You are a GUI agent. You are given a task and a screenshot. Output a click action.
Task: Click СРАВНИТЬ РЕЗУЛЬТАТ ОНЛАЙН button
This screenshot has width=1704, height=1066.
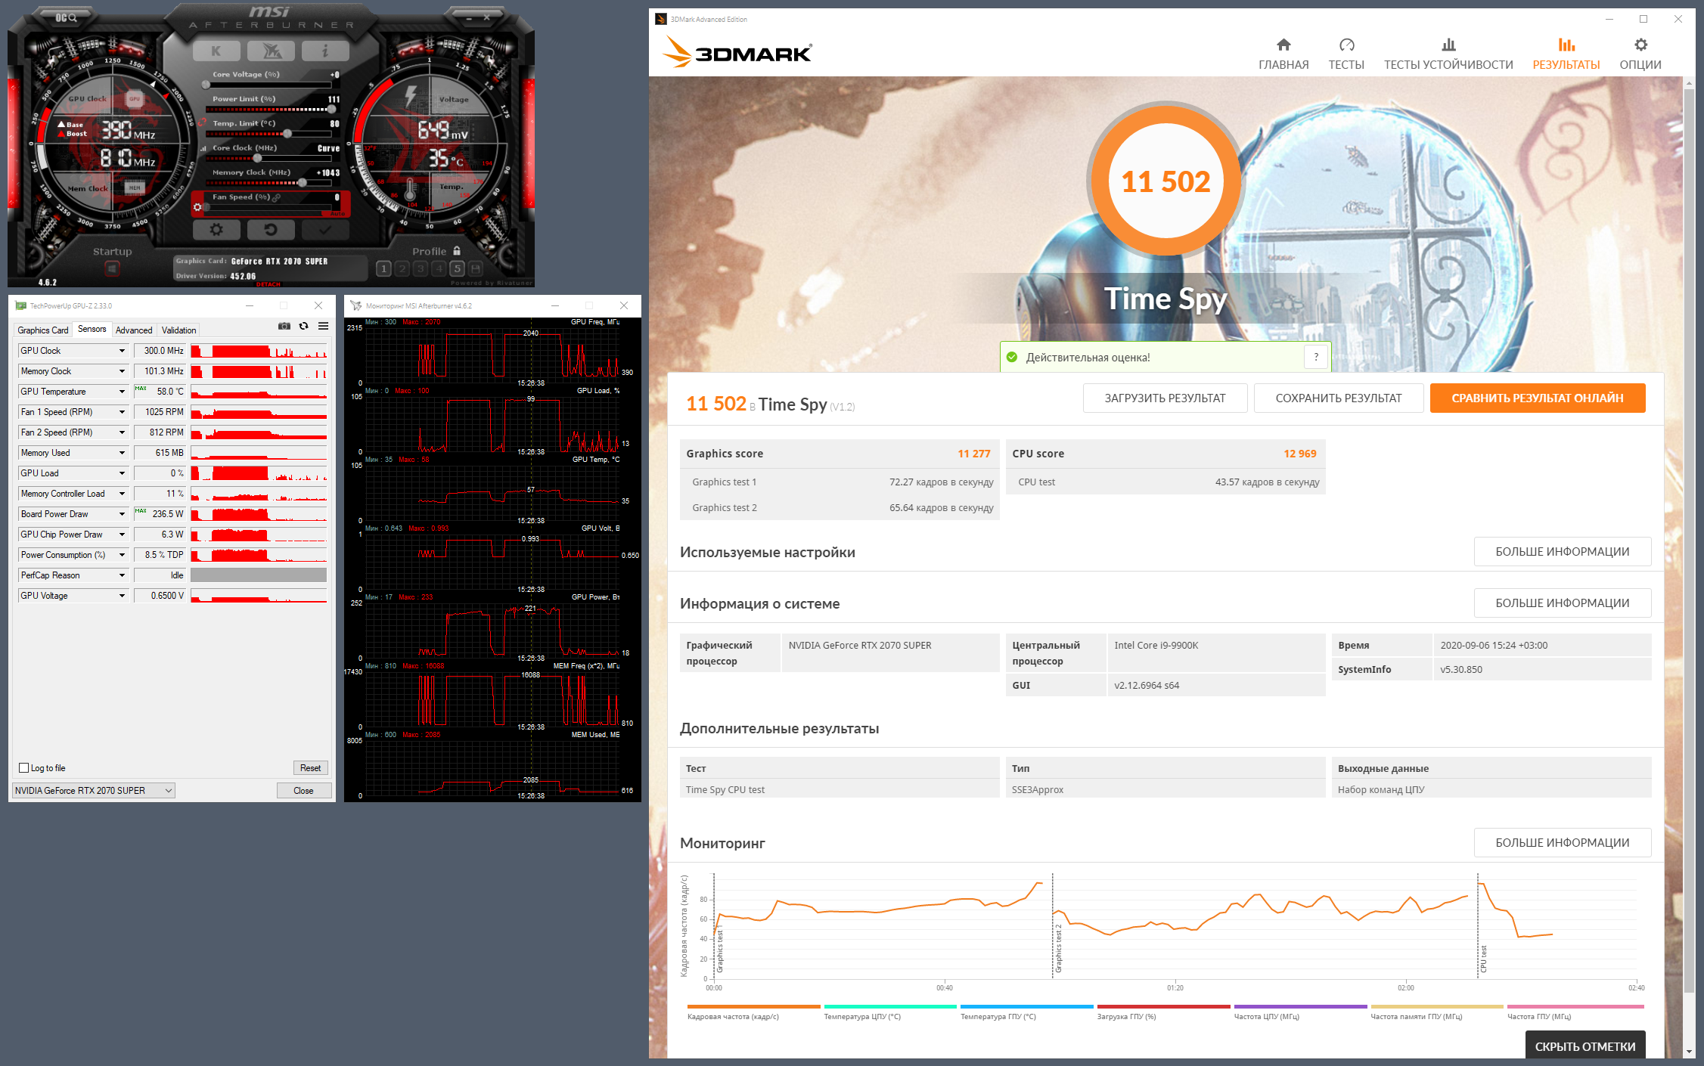pyautogui.click(x=1537, y=398)
